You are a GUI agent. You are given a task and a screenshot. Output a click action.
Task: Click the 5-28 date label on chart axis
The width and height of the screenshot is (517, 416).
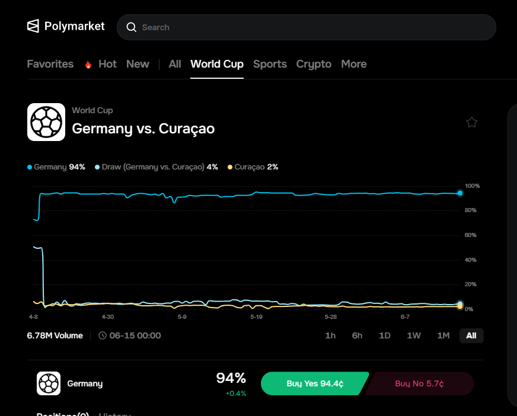tap(331, 317)
